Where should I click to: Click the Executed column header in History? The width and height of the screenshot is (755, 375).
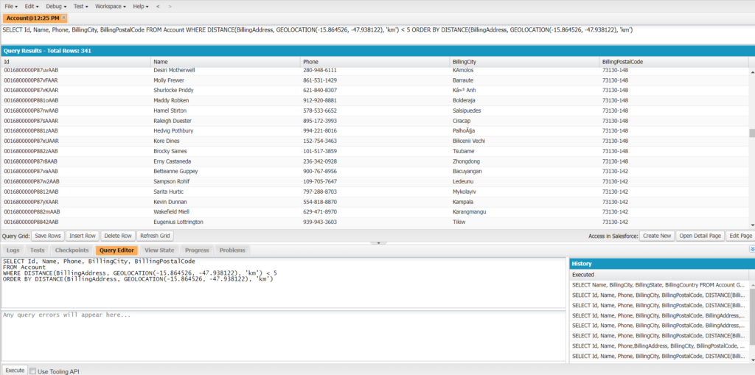click(x=659, y=275)
